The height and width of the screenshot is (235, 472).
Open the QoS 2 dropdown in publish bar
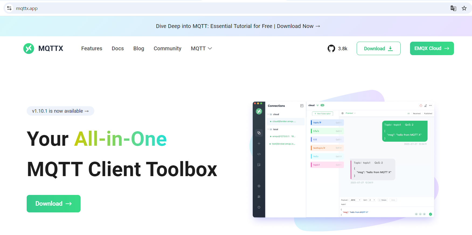[372, 200]
